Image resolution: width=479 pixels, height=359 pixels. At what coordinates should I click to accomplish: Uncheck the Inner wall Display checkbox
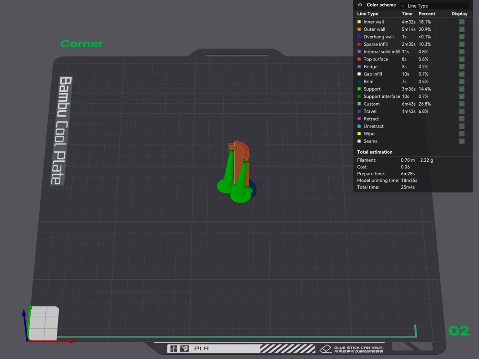[x=461, y=22]
